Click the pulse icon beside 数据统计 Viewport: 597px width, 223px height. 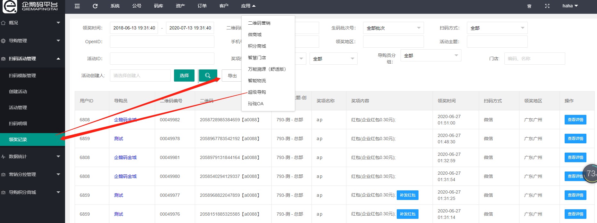(4, 156)
